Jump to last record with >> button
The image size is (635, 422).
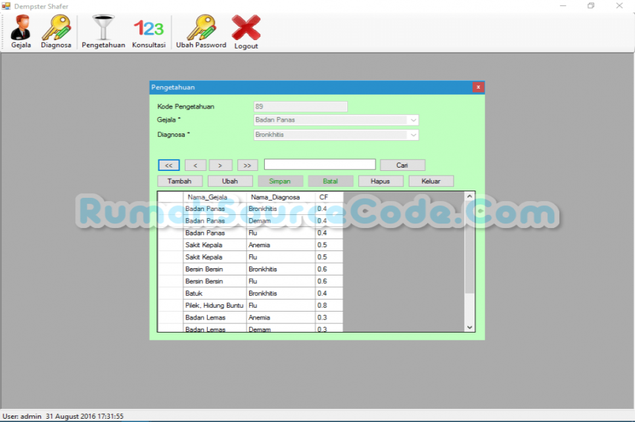[247, 165]
